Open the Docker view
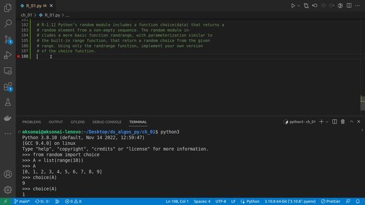This screenshot has height=205, width=365. pyautogui.click(x=7, y=118)
